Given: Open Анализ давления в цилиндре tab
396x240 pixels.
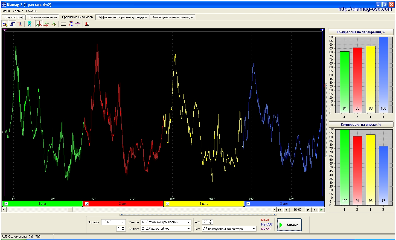Looking at the screenshot, I should (173, 17).
